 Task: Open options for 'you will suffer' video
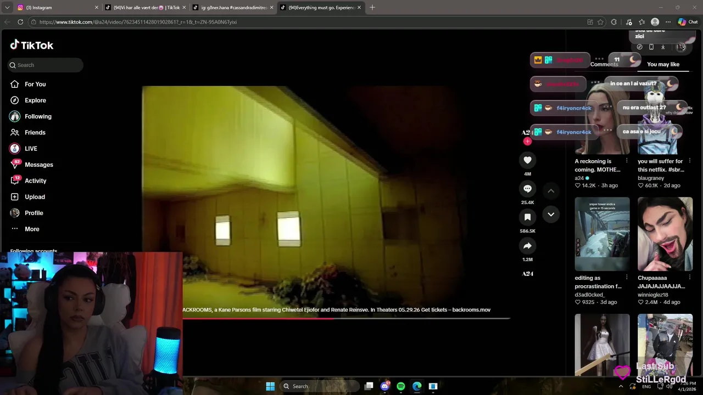[x=690, y=161]
